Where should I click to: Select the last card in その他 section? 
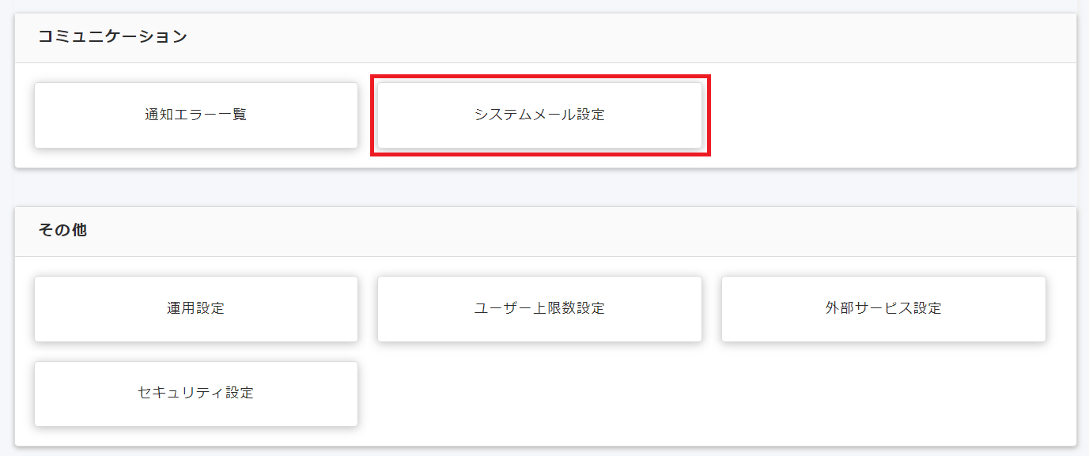[195, 394]
